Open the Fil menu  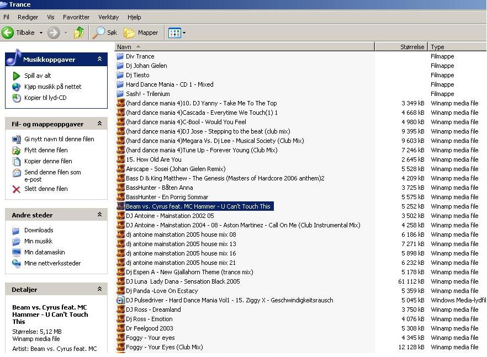click(x=6, y=17)
